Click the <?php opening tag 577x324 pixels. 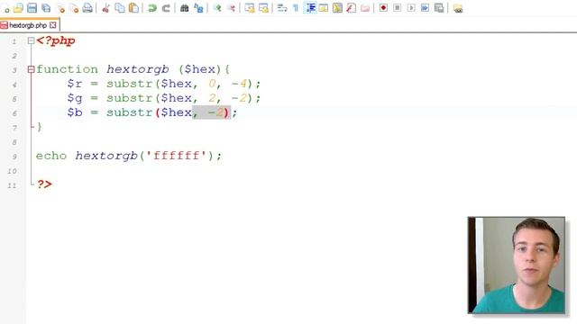[56, 40]
